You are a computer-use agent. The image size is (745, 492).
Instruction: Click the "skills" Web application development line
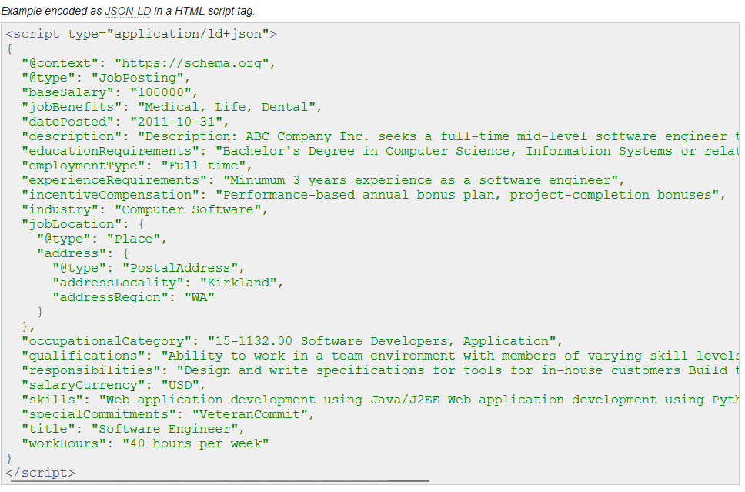(380, 400)
